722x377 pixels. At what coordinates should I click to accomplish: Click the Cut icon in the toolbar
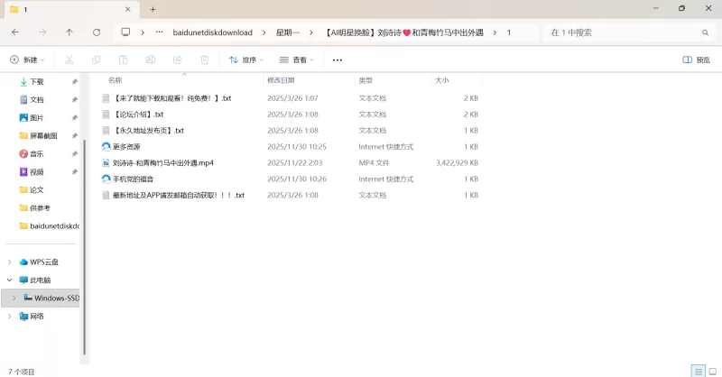(69, 60)
